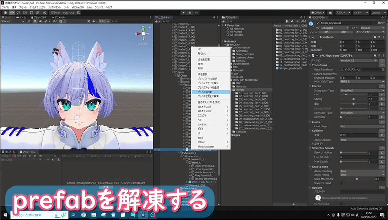Go to first animation keyframe
The image size is (388, 220).
coord(19,156)
